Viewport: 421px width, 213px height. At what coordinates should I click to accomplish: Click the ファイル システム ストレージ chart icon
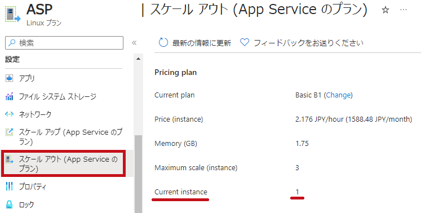pyautogui.click(x=10, y=96)
